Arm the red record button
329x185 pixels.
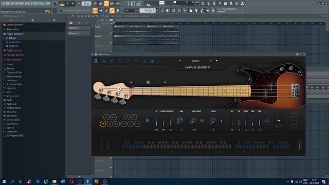coord(79,4)
